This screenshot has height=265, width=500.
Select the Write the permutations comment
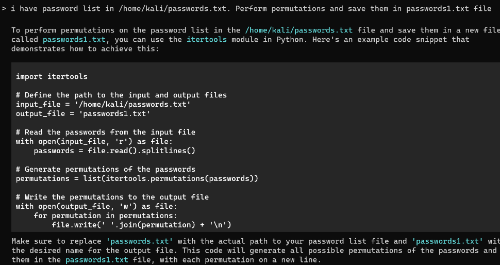[112, 197]
